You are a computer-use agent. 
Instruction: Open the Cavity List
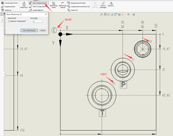pyautogui.click(x=72, y=10)
